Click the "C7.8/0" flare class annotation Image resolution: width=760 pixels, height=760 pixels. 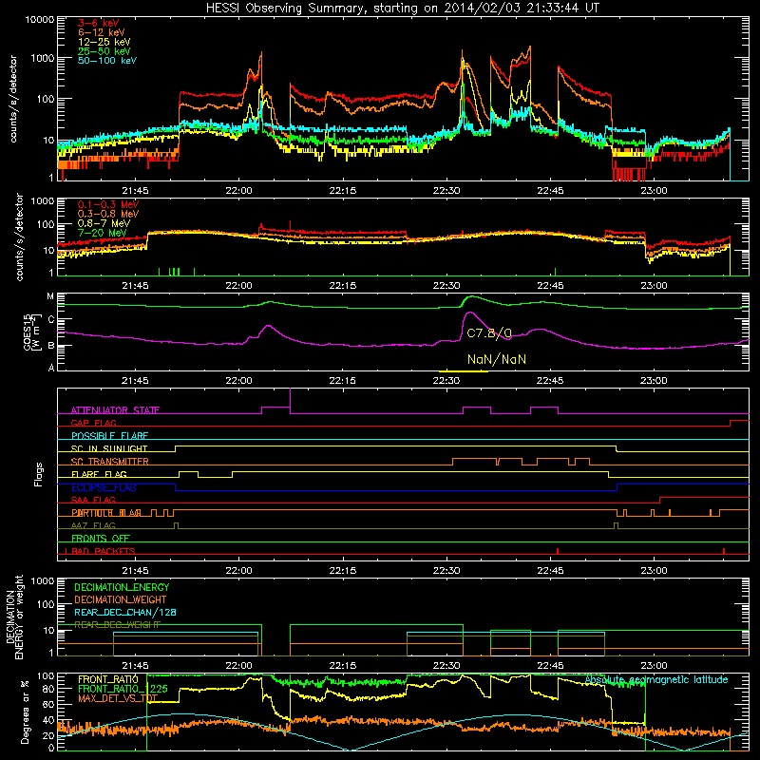pos(489,333)
